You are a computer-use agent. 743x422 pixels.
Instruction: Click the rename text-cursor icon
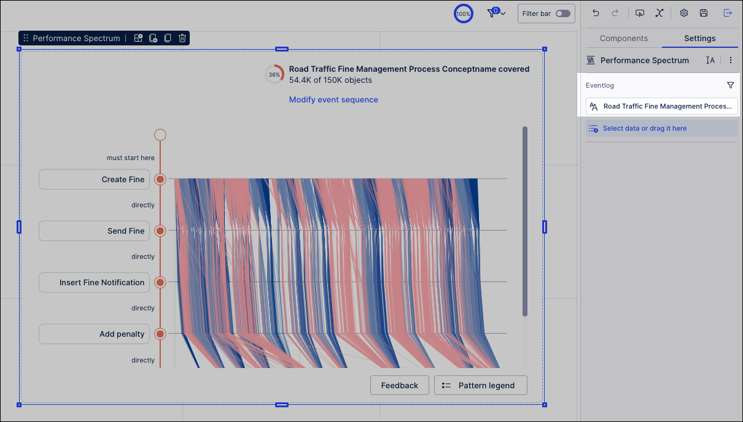click(x=710, y=60)
